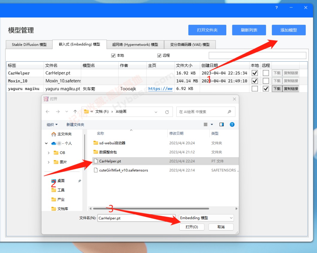Image resolution: width=317 pixels, height=253 pixels.
Task: Click 复制链接 for yaguru magiku row
Action: (291, 89)
